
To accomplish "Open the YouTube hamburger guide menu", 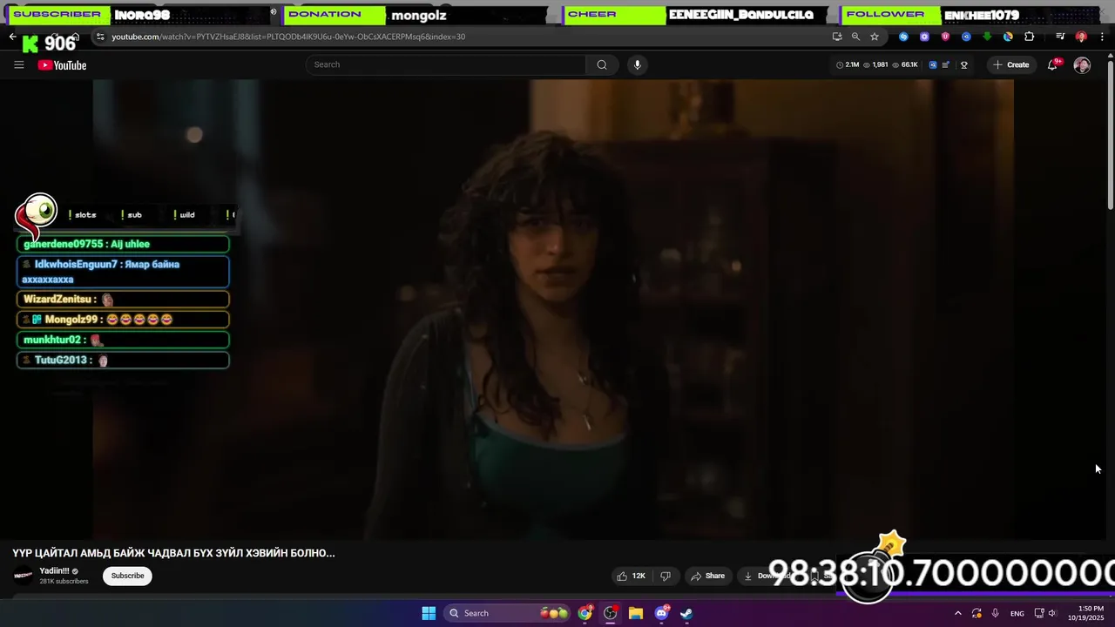I will (19, 65).
